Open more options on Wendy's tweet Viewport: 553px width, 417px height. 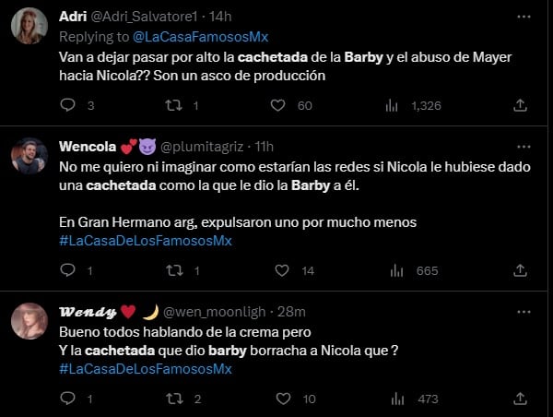tap(523, 312)
